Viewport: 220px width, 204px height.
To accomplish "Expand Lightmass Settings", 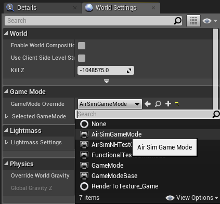I will [x=6, y=142].
